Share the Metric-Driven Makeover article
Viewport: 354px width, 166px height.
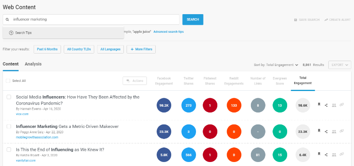tap(326, 131)
